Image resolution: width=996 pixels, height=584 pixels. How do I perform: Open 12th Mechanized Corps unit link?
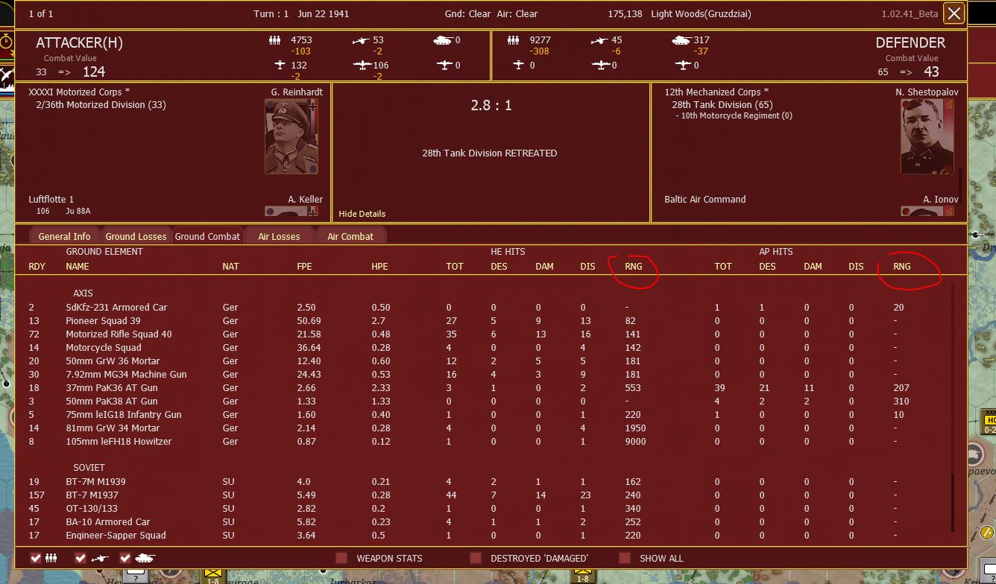(x=716, y=92)
